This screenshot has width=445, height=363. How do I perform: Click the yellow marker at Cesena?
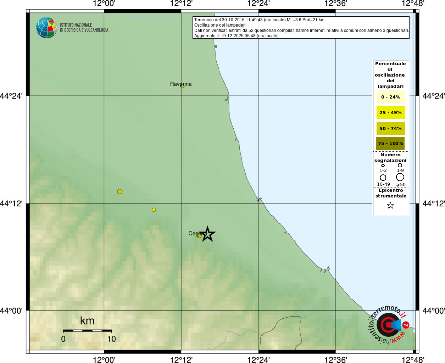(199, 235)
